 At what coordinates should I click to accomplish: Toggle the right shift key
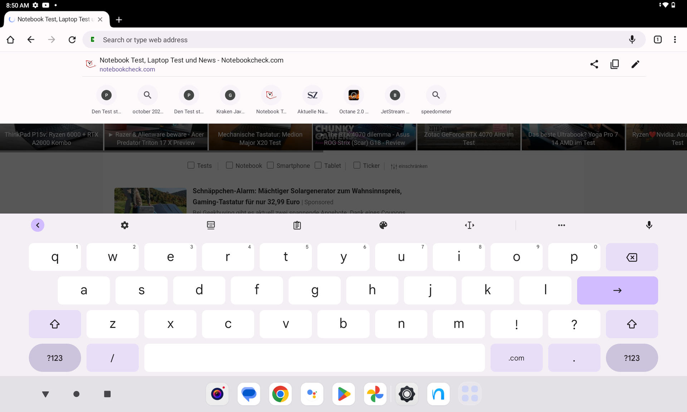coord(632,324)
